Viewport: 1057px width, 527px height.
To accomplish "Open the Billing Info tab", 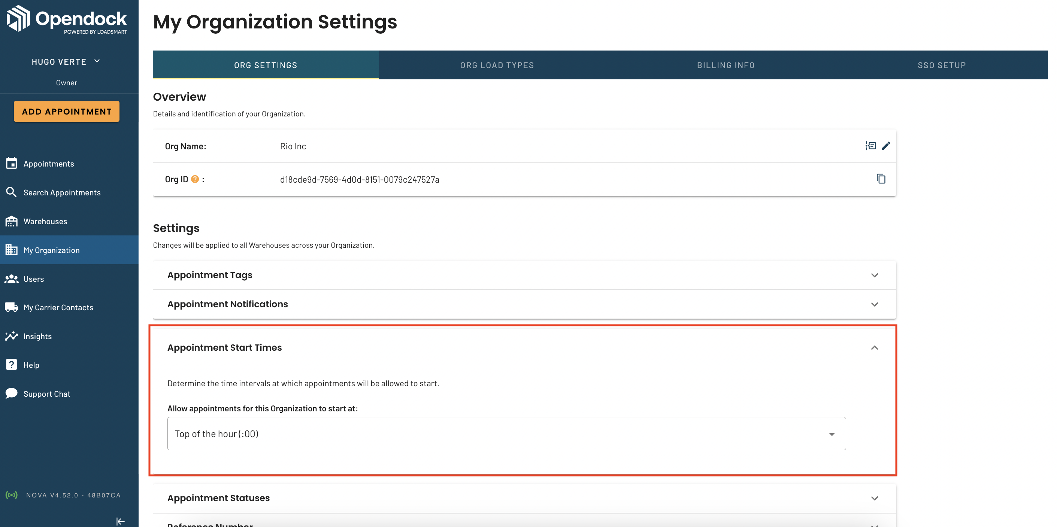I will tap(726, 65).
